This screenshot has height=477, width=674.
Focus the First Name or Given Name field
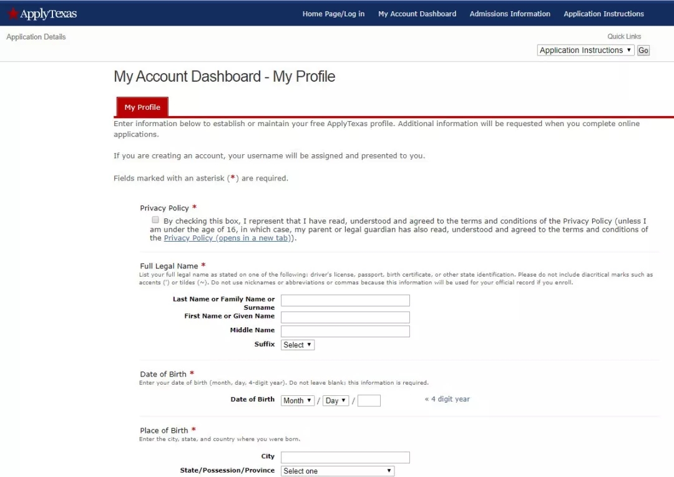point(345,317)
